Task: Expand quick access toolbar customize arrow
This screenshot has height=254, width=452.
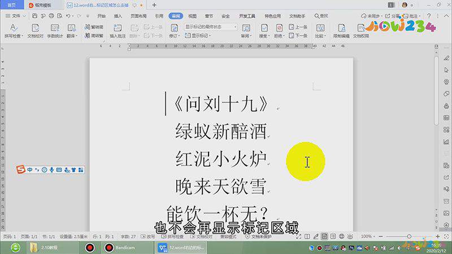Action: pyautogui.click(x=88, y=16)
